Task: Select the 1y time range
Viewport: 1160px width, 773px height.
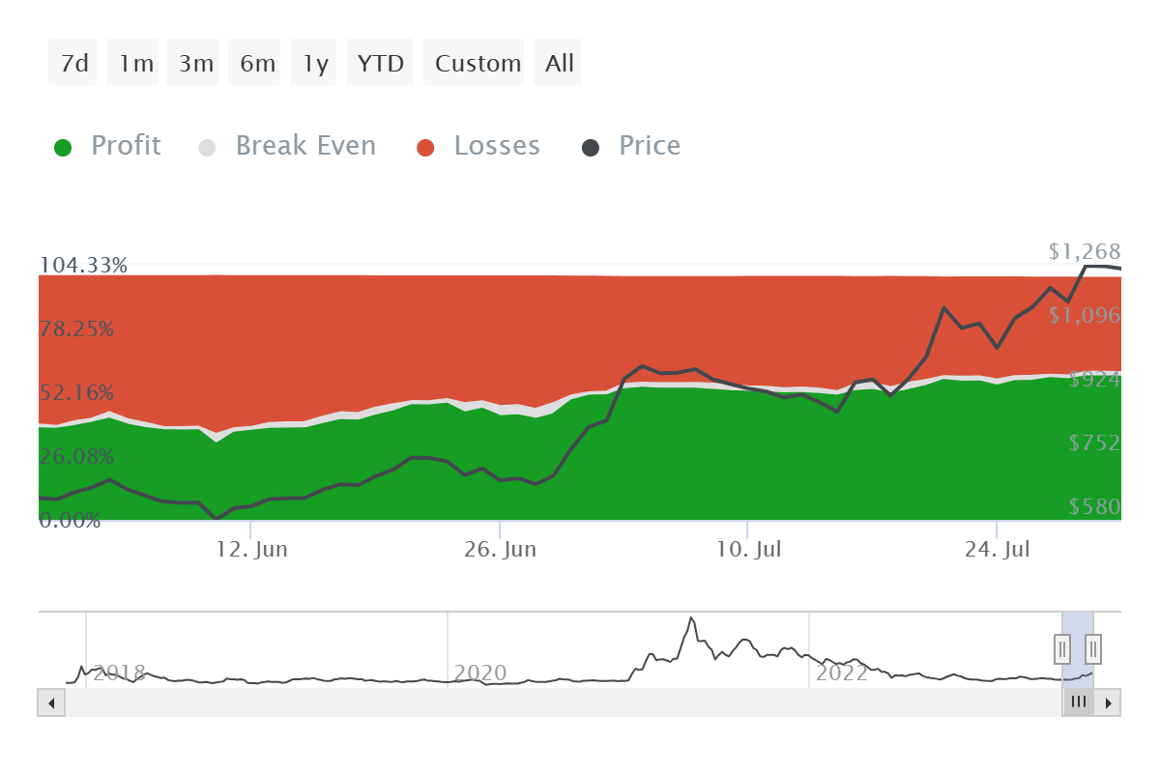Action: point(313,62)
